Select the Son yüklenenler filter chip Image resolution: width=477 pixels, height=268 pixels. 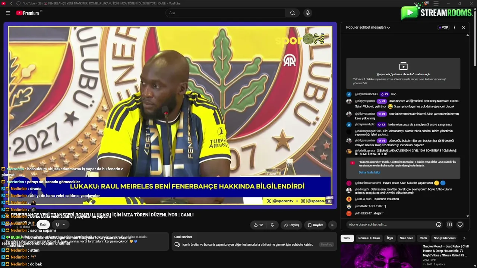tap(445, 238)
